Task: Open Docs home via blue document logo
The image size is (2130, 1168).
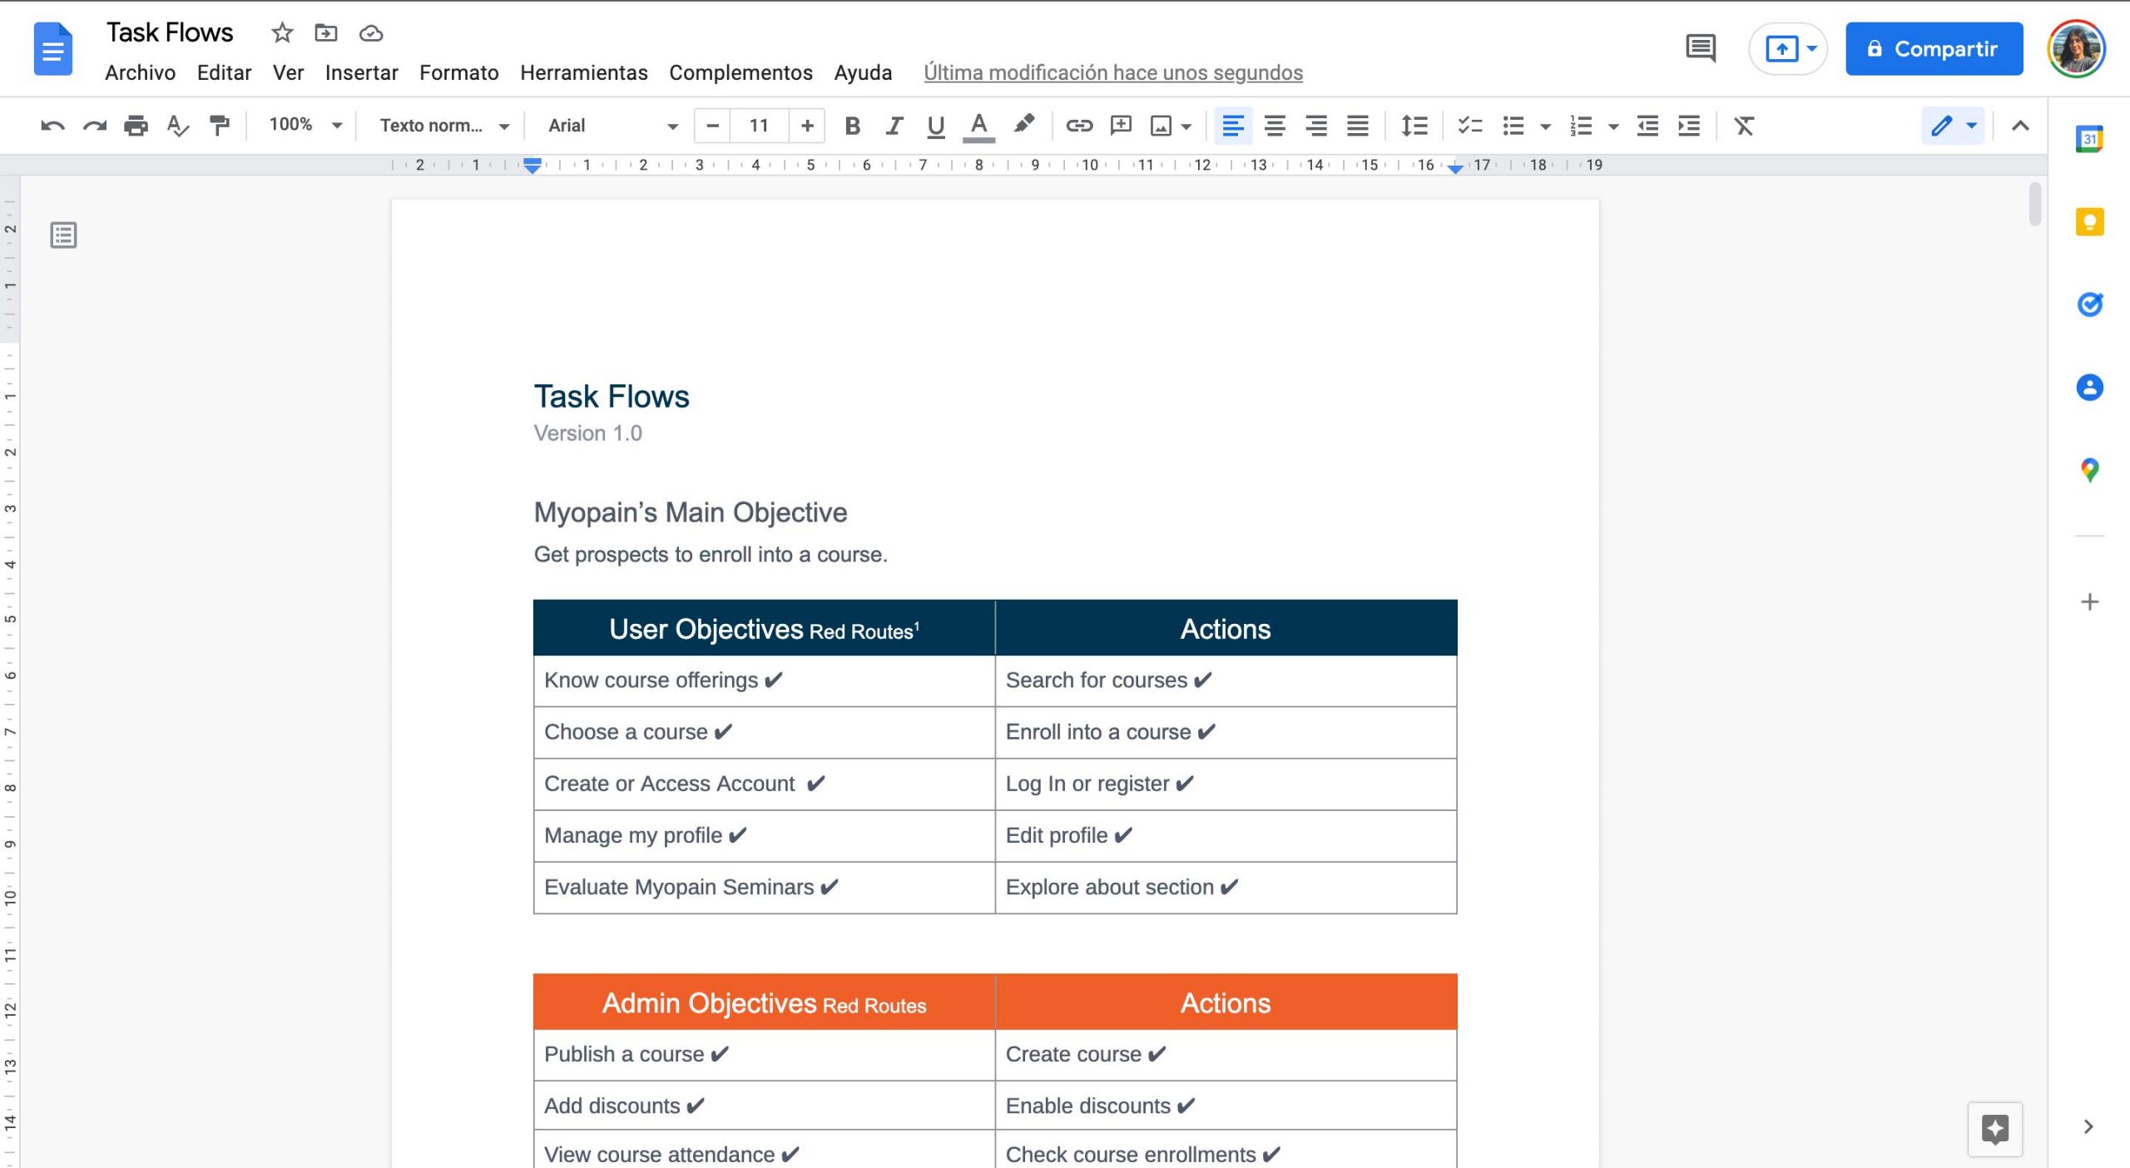Action: (x=52, y=49)
